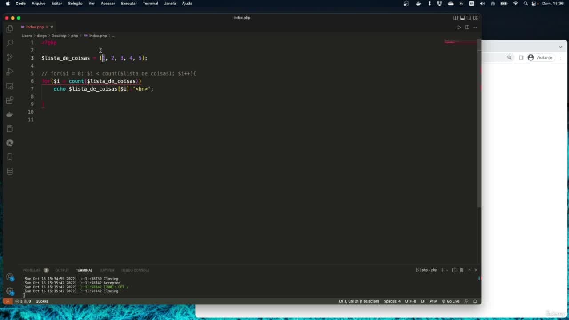Maximize the panel with chevron up
The image size is (569, 320).
(x=469, y=270)
